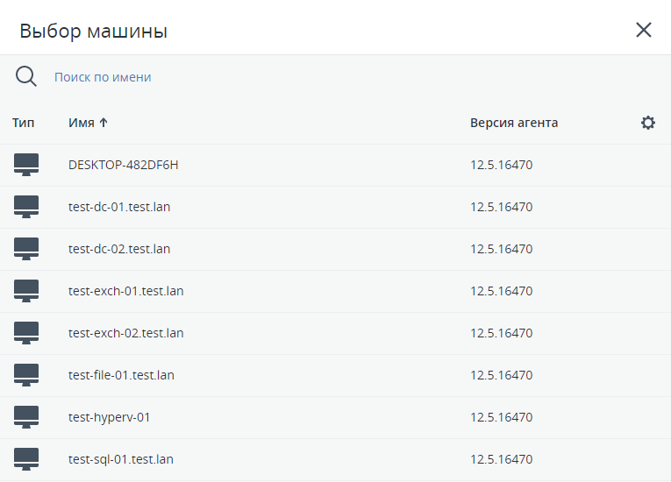Click the machine icon beside test-sql-01.test.lan

(x=26, y=459)
